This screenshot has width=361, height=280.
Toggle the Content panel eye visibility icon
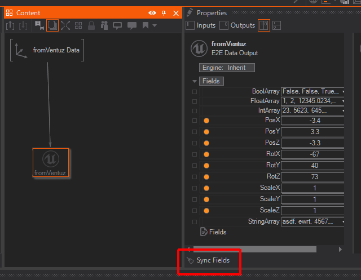coord(152,13)
